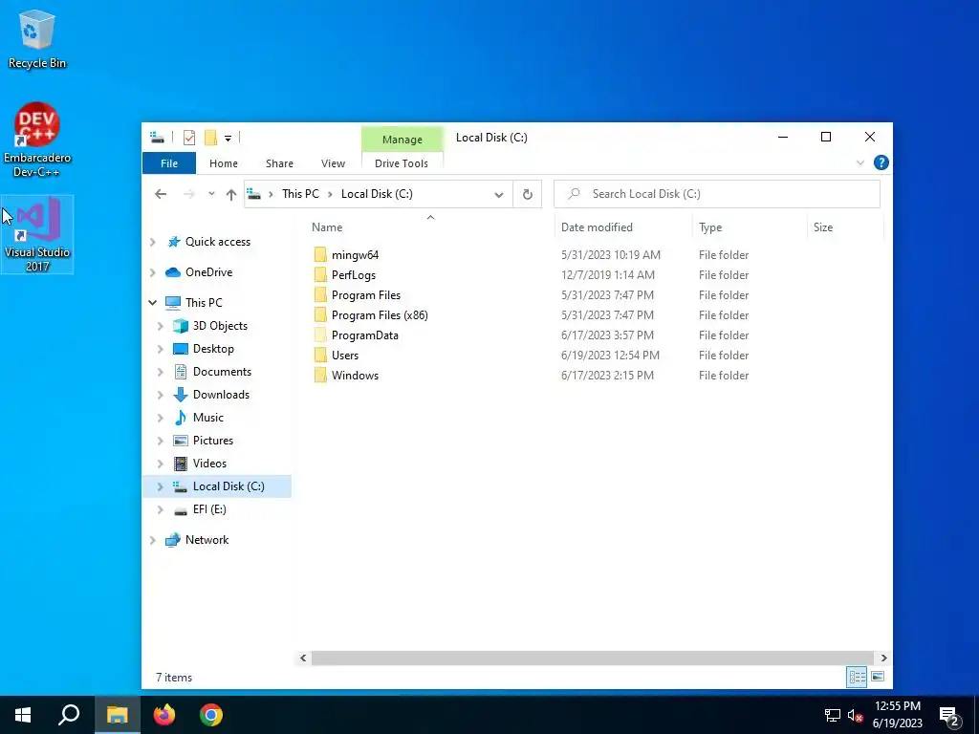This screenshot has height=734, width=979.
Task: Select Music in the navigation pane
Action: point(207,418)
